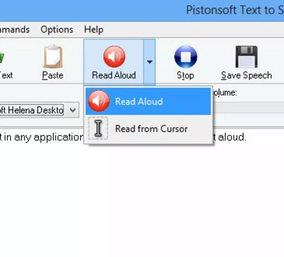
Task: Choose Read Aloud in the dropdown menu
Action: [148, 102]
